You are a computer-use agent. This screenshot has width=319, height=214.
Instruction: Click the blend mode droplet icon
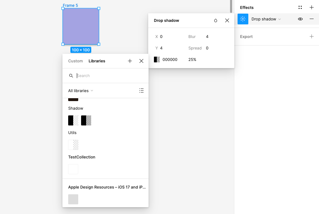[x=216, y=20]
